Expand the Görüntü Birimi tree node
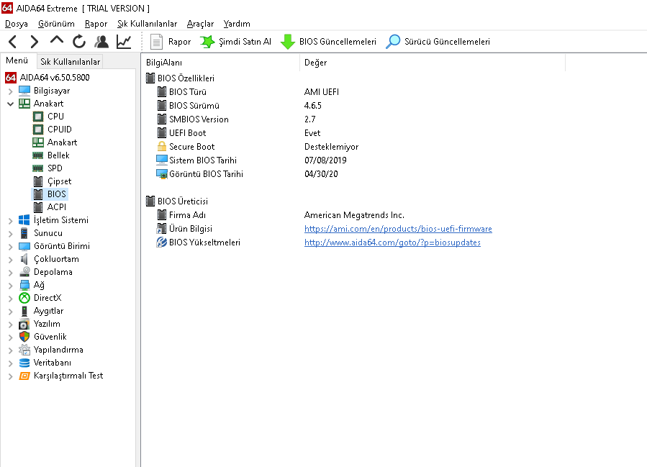647x467 pixels. pyautogui.click(x=11, y=247)
